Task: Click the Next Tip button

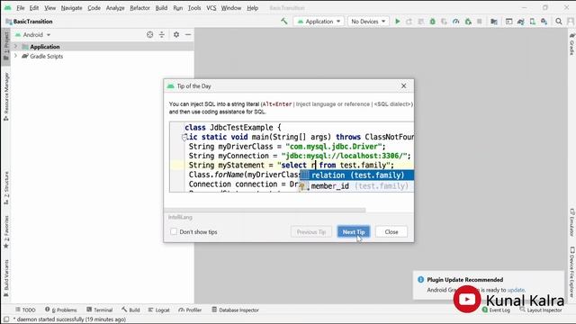Action: coord(354,232)
